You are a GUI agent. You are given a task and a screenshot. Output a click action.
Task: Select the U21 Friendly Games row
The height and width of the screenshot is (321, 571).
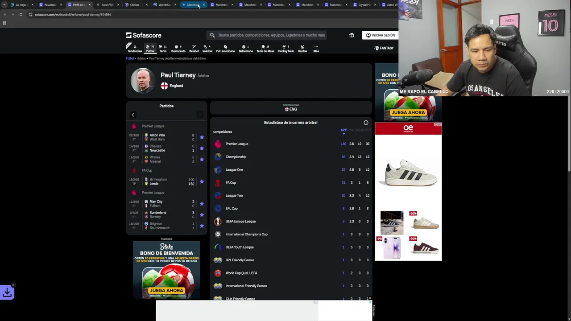tap(291, 260)
